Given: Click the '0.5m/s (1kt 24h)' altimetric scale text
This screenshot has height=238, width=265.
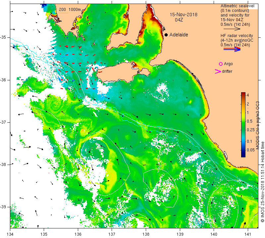Looking at the screenshot, I should 235,24.
